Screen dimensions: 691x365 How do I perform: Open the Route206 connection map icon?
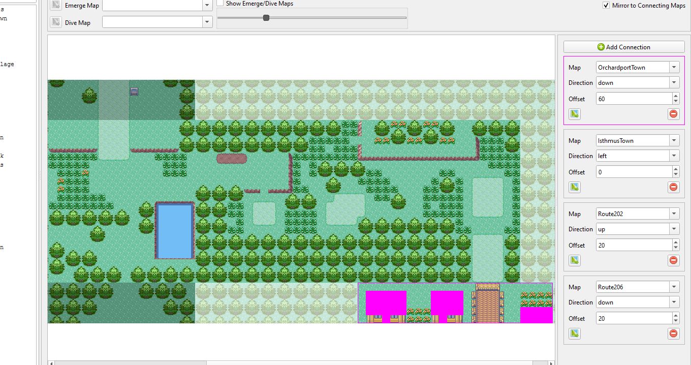[575, 333]
